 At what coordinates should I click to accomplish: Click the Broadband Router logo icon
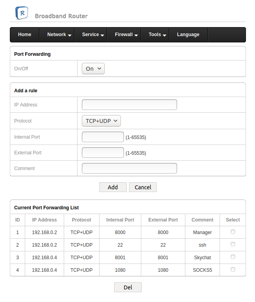pyautogui.click(x=22, y=13)
